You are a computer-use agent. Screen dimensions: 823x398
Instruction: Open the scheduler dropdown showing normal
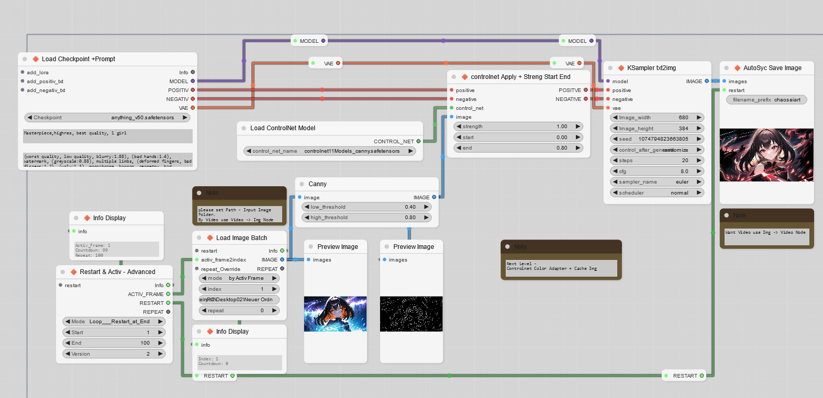657,193
